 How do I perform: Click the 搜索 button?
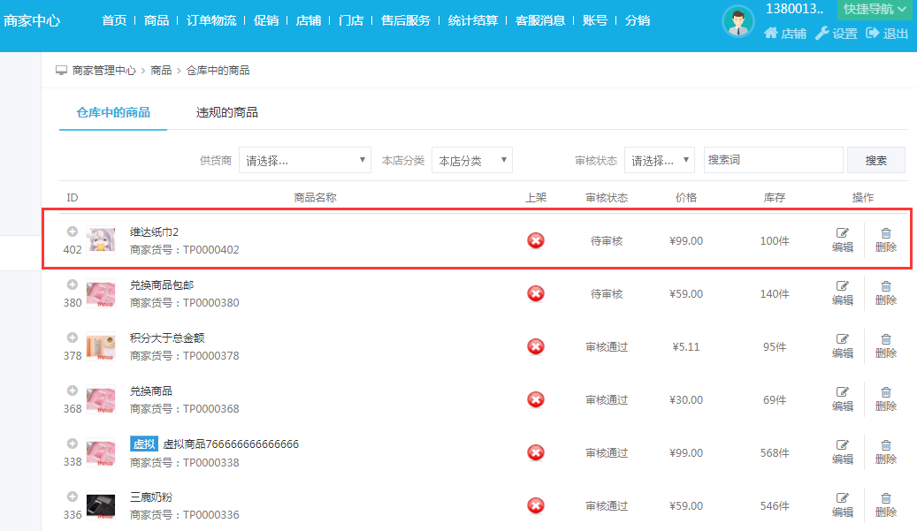click(x=875, y=160)
